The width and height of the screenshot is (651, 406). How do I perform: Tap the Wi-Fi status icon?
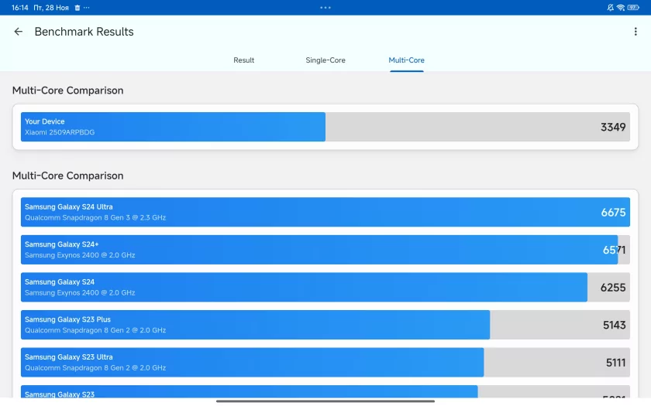click(621, 7)
